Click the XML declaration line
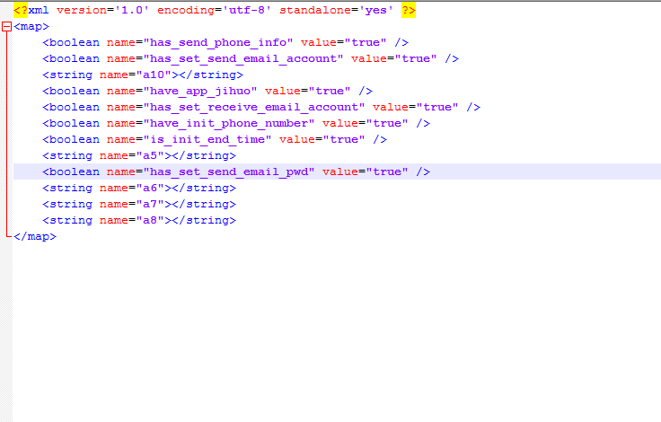The width and height of the screenshot is (661, 422). pyautogui.click(x=215, y=10)
